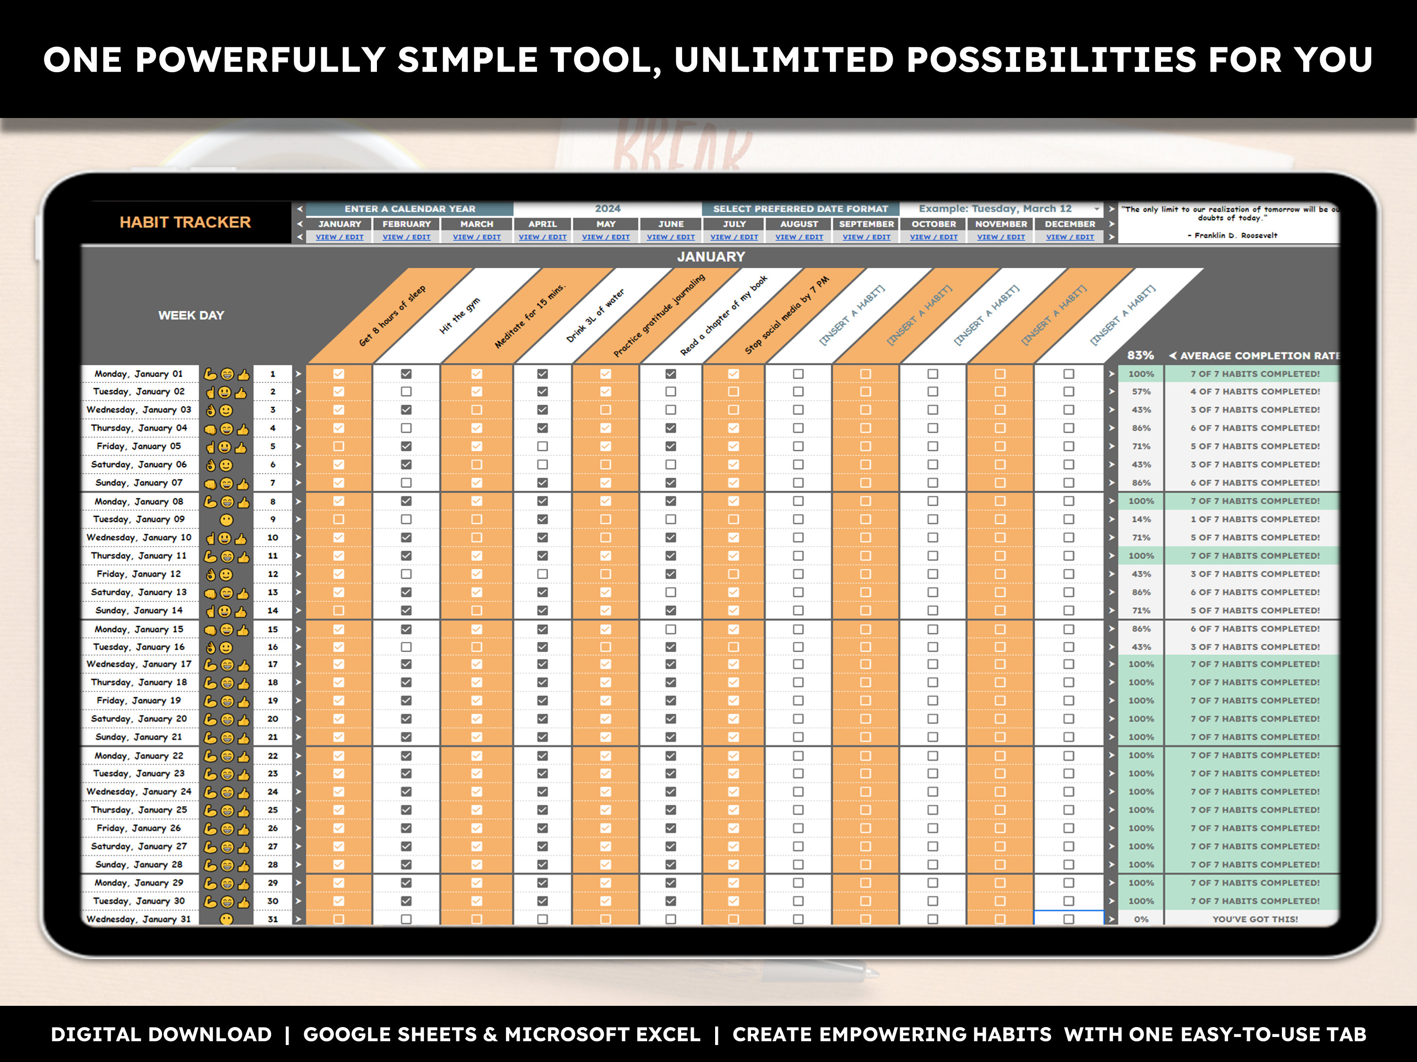Check Stop social media for Tuesday, January 16
Viewport: 1417px width, 1062px height.
[734, 647]
